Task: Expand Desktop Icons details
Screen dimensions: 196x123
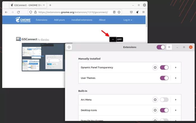Action: pyautogui.click(x=176, y=110)
